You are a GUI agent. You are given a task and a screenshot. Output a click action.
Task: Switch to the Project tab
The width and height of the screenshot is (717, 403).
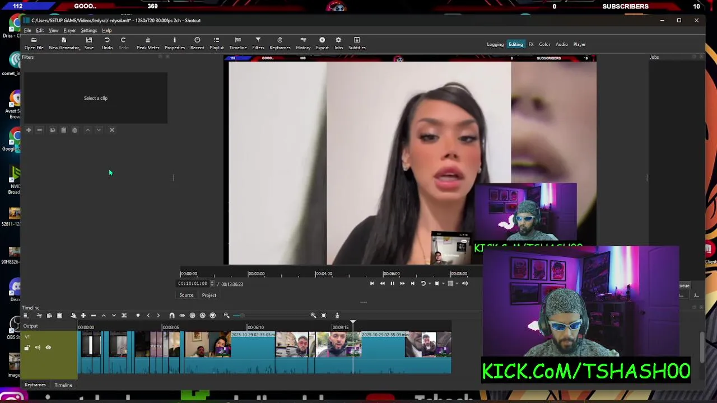click(x=209, y=295)
